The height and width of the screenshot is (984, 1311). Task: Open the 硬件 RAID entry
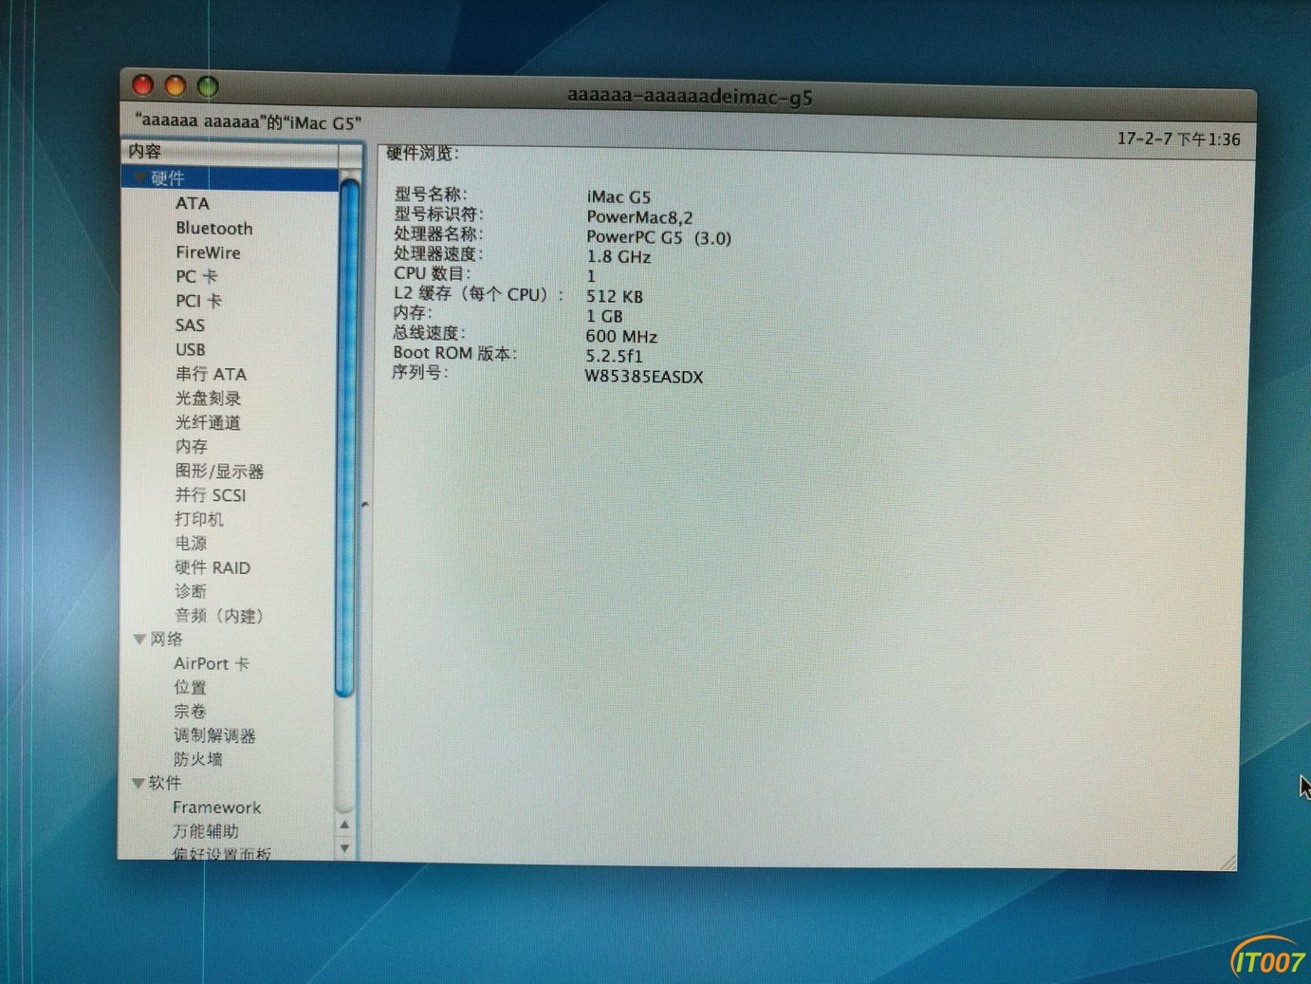pyautogui.click(x=212, y=567)
